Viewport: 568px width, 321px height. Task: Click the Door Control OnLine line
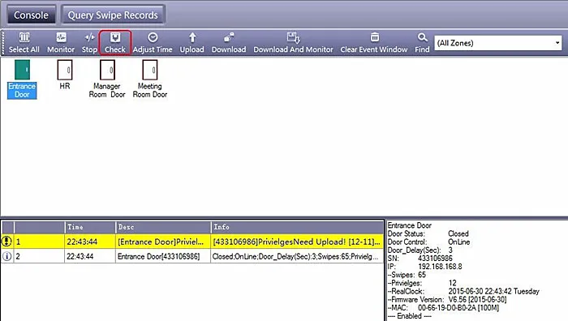pos(429,242)
